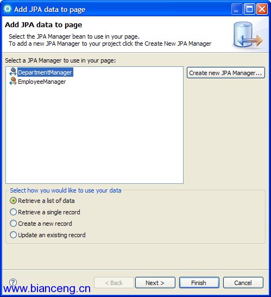Select DepartmentManager in the manager list
271x297 pixels.
click(45, 72)
